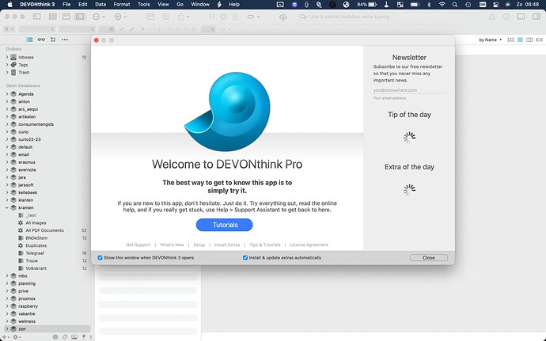Select the All PDF Documents smart group

pyautogui.click(x=44, y=230)
